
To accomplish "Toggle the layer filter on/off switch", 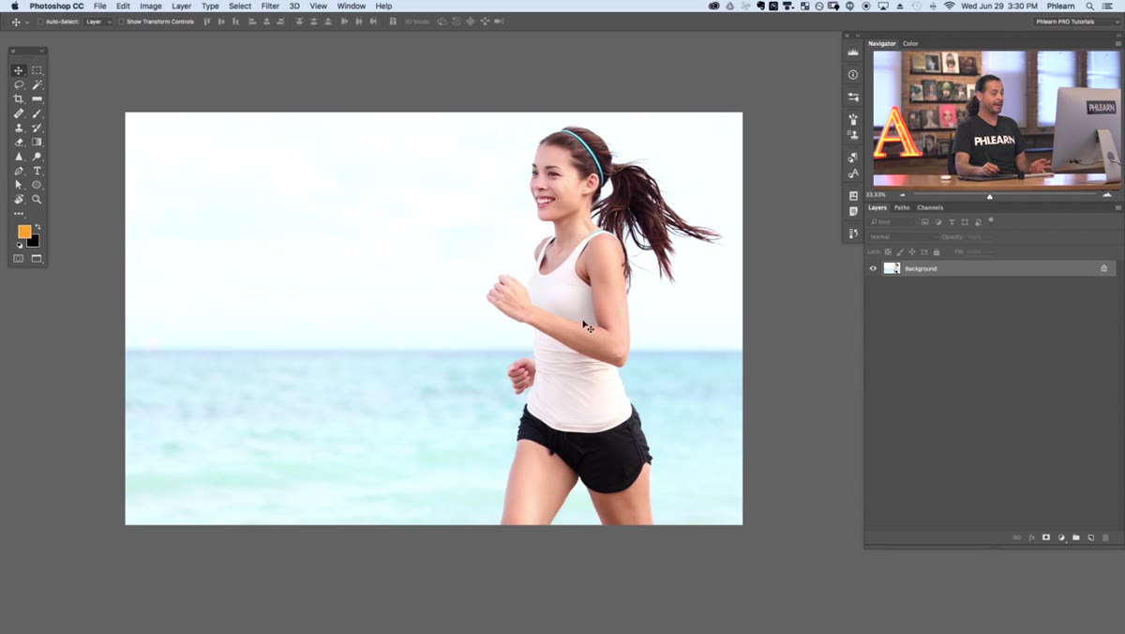I will (991, 220).
